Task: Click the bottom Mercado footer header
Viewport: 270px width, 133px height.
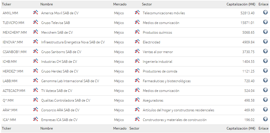Action: pos(120,128)
